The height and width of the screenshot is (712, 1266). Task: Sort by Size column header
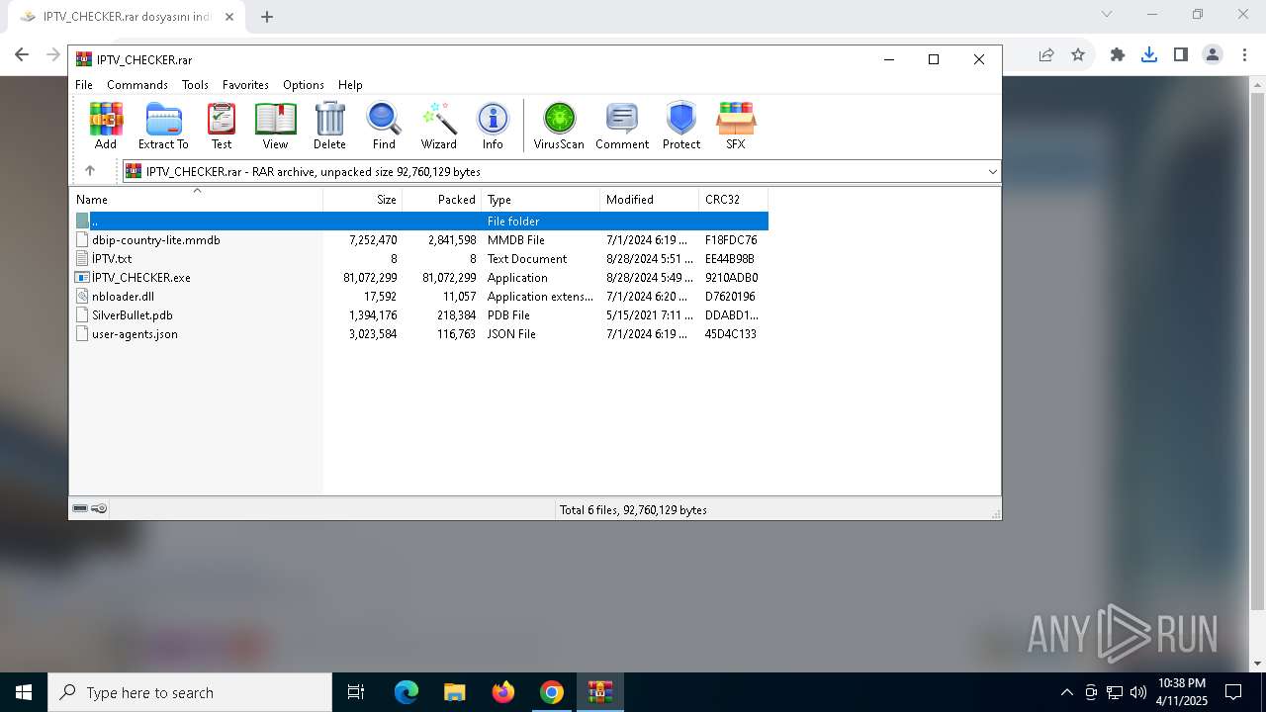362,200
